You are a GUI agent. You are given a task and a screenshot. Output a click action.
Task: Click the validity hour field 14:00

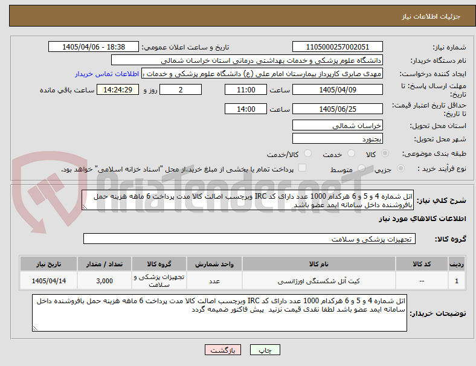[x=246, y=109]
